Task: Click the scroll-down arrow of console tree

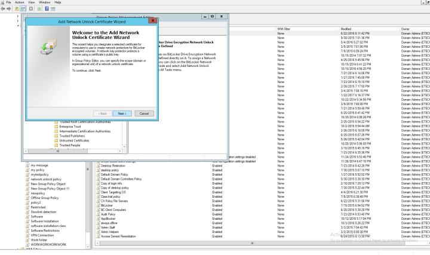Action: [x=88, y=247]
